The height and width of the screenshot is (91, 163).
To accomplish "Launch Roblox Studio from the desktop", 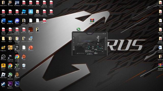I will [24, 12].
